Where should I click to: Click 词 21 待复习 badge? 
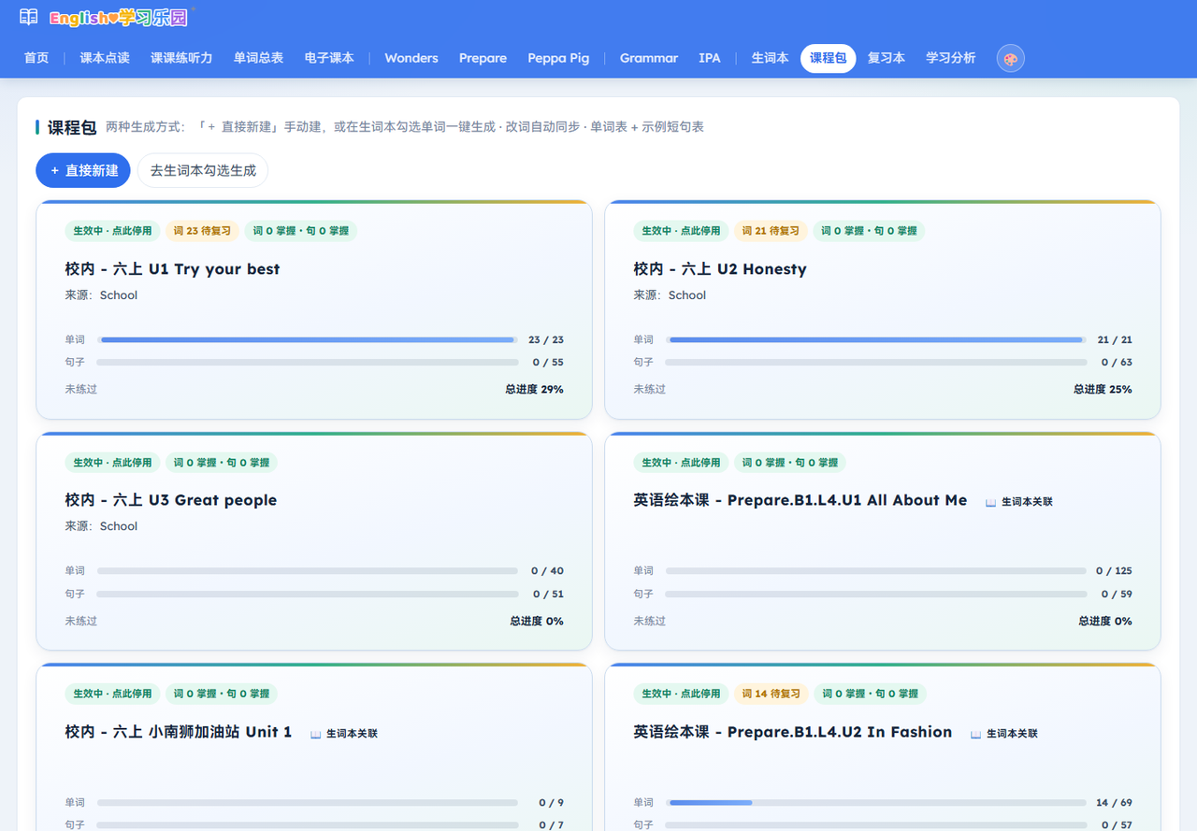[x=771, y=231]
